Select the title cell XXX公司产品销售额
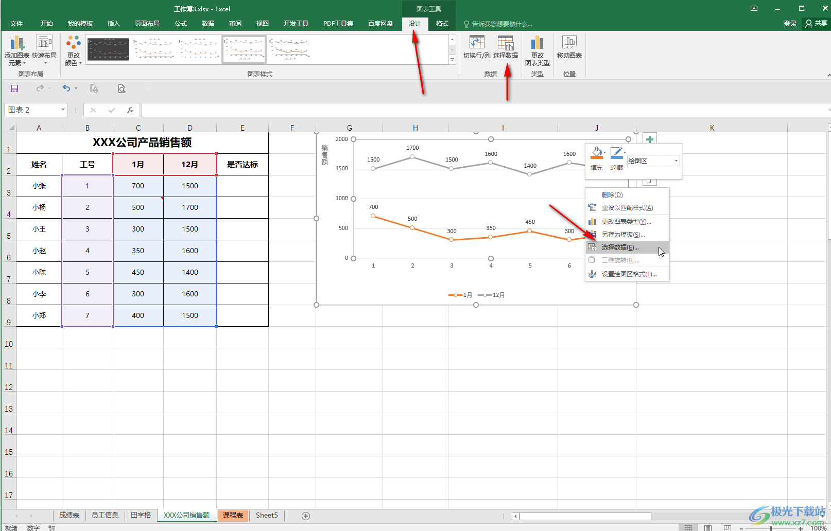 pos(142,143)
